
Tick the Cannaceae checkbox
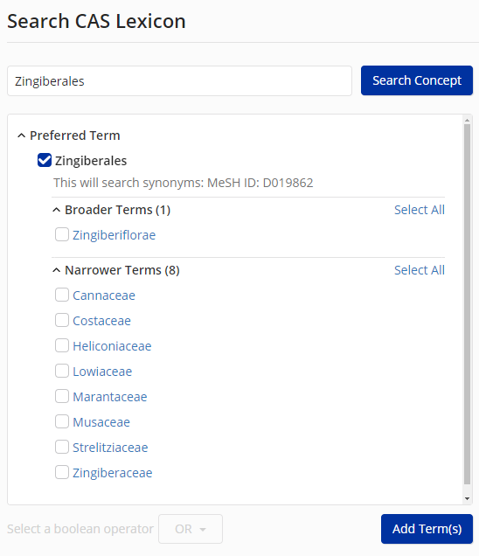tap(62, 295)
